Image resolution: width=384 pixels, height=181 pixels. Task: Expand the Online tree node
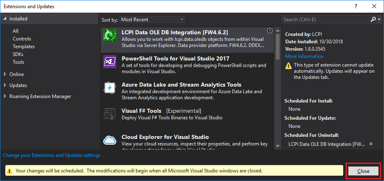(x=5, y=74)
